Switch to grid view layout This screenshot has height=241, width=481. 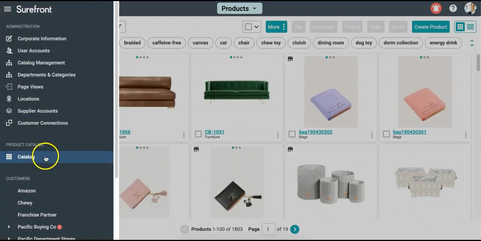point(460,27)
